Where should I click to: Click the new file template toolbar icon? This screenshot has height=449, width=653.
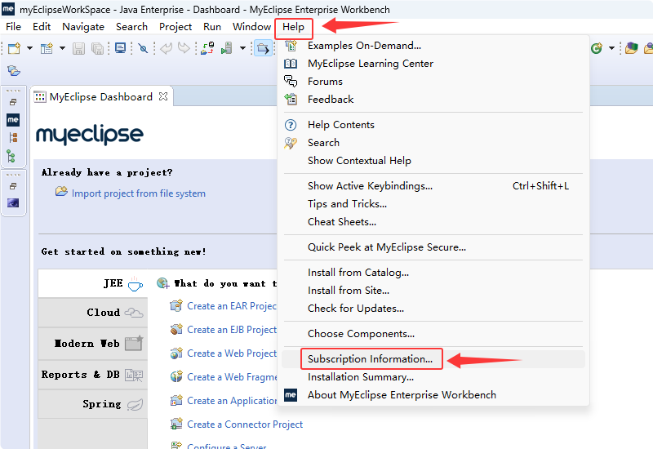point(47,48)
